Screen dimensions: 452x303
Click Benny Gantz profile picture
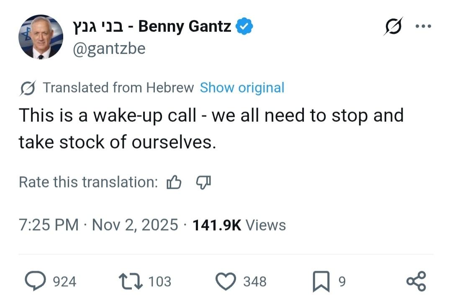click(41, 37)
